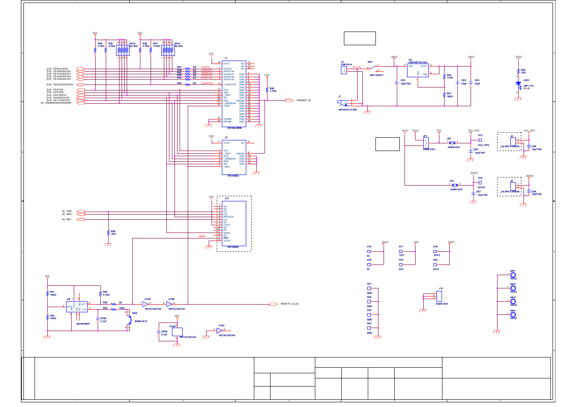Click the R44 110Ω resistor symbol

pyautogui.click(x=444, y=77)
